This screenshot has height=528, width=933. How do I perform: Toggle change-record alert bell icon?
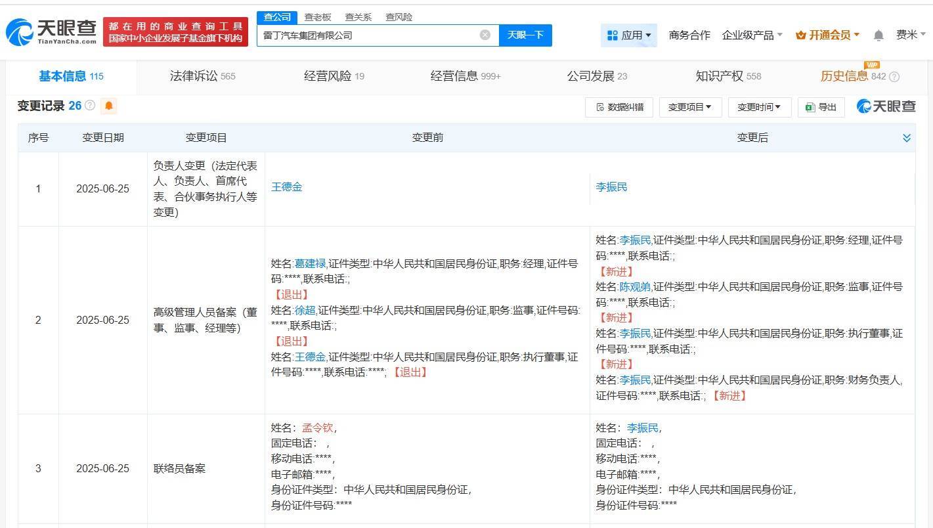point(109,106)
